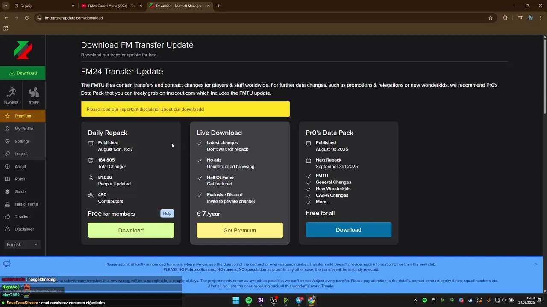Open the tab search dropdown arrow
The width and height of the screenshot is (547, 307).
6,6
